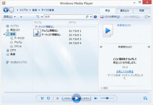Click お気に入りの再生 link

point(125,72)
